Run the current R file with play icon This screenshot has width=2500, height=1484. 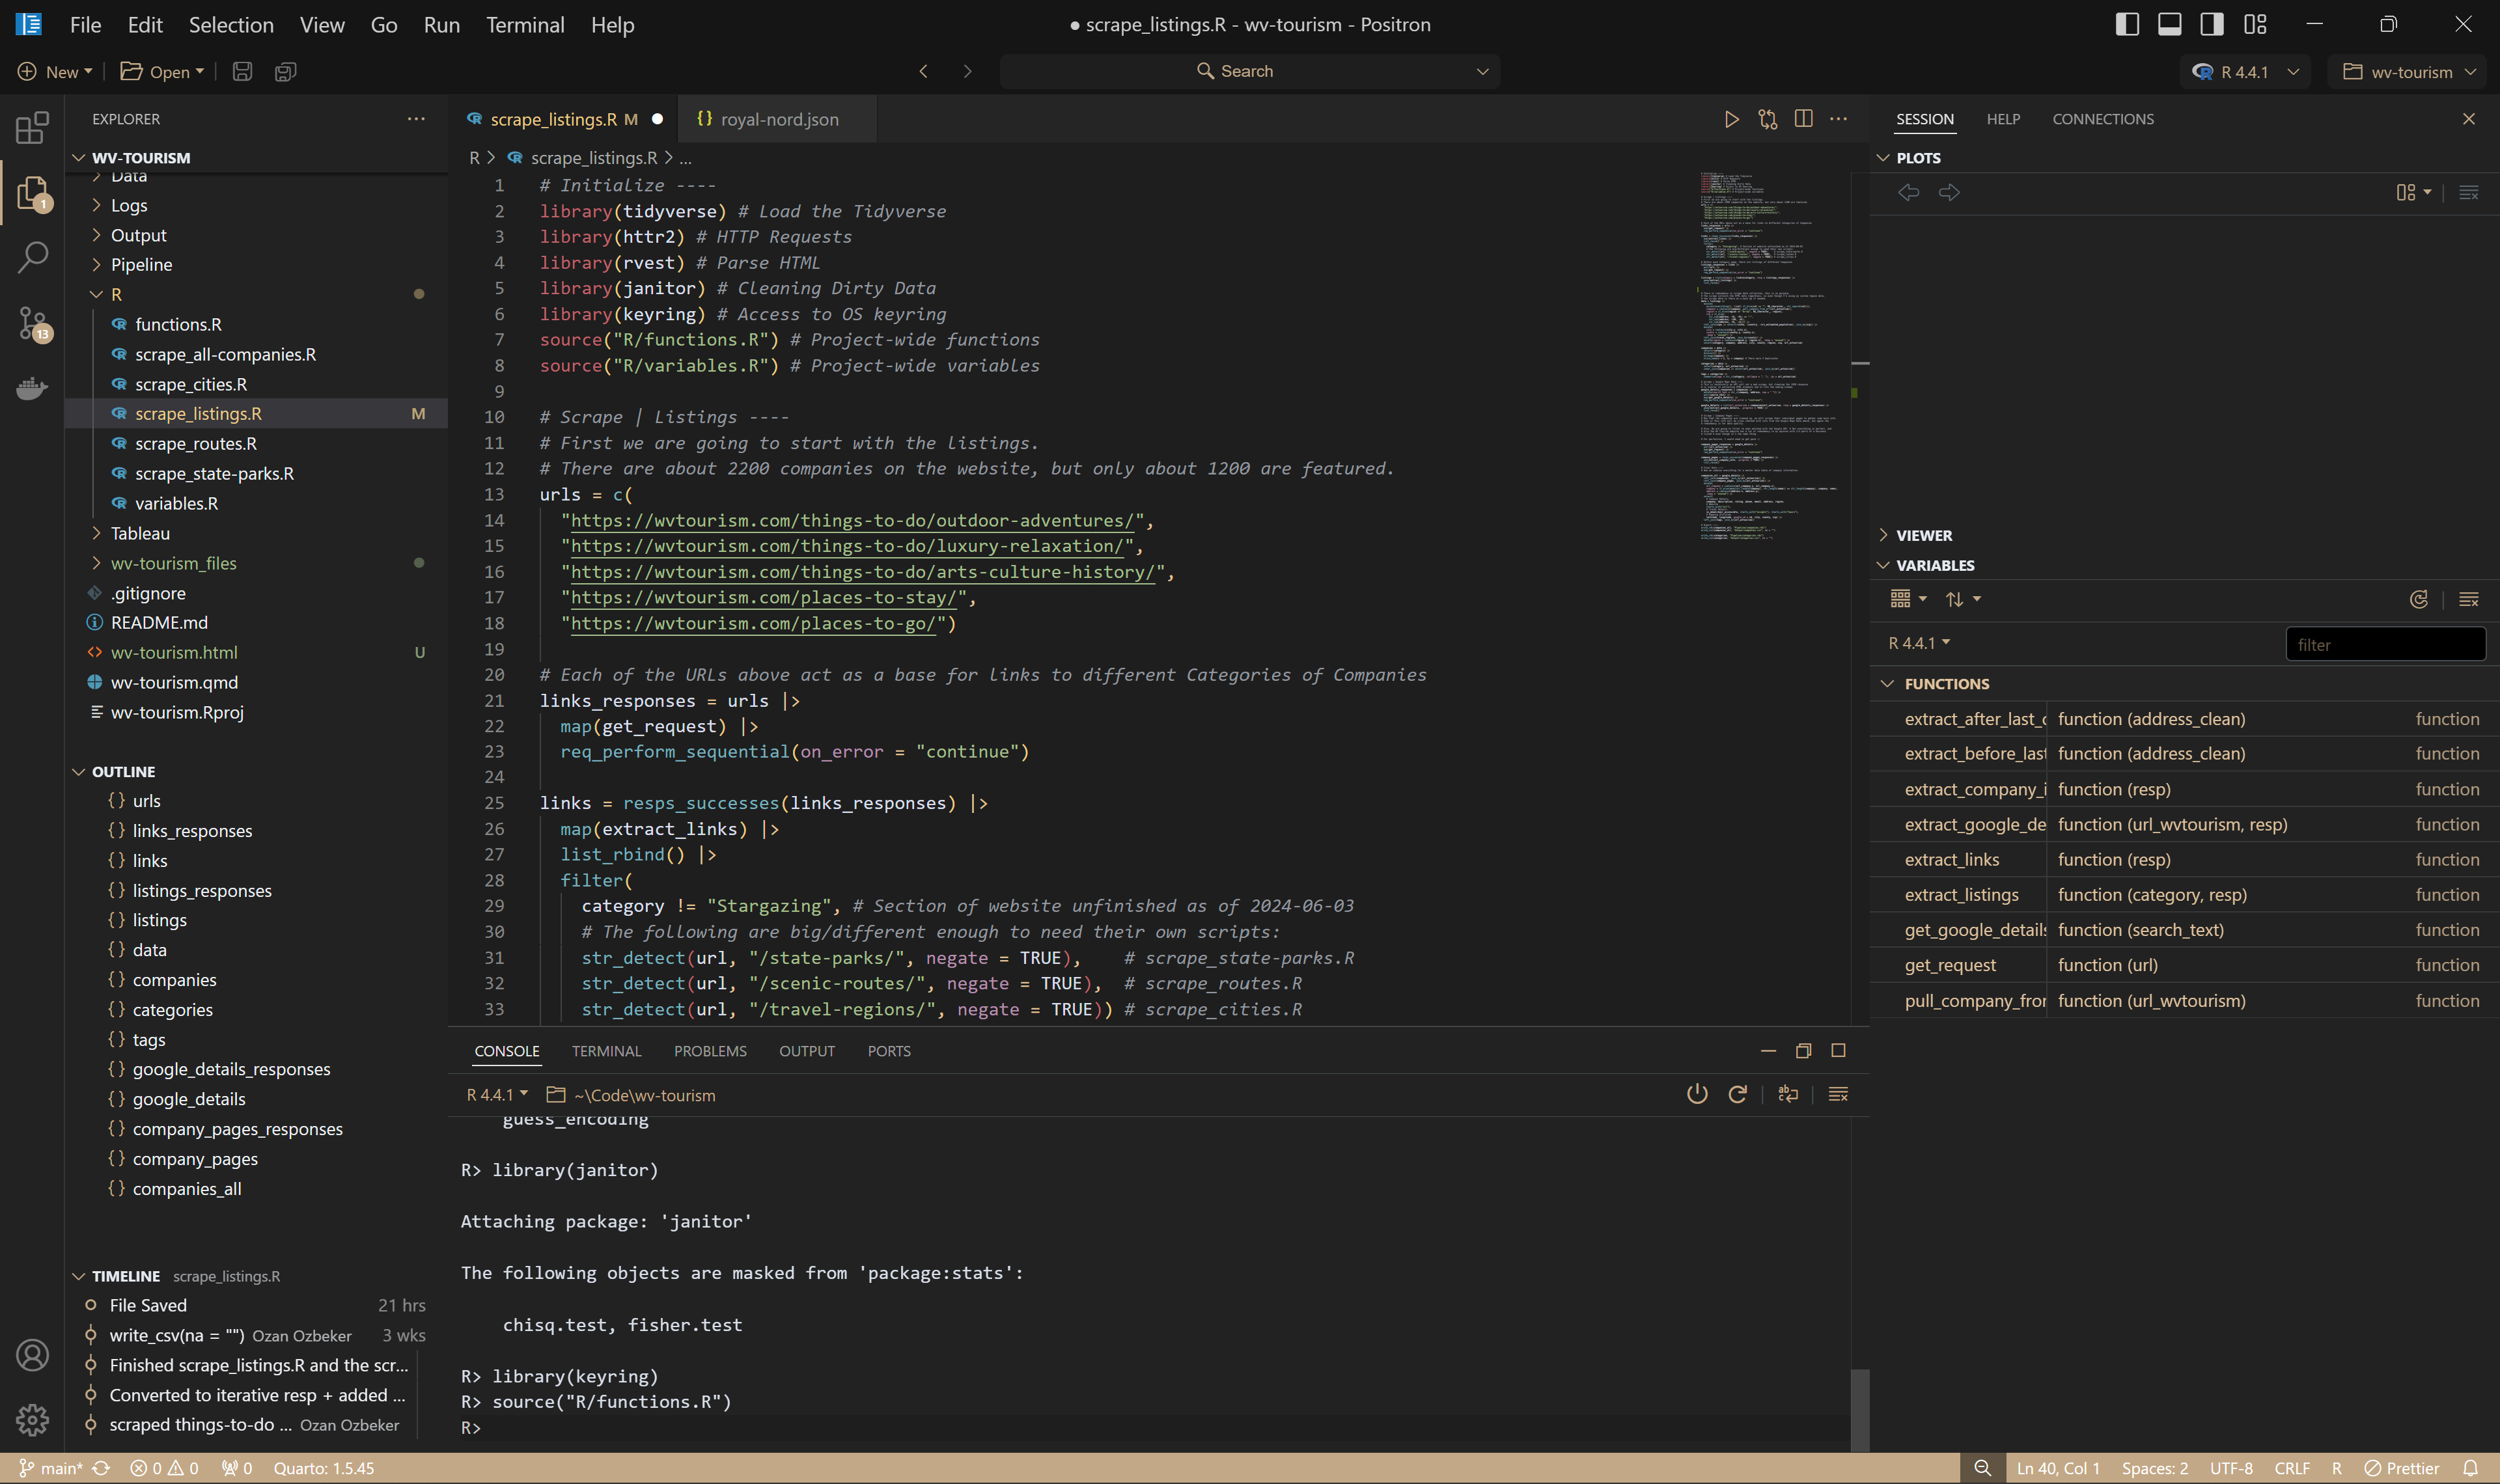(x=1731, y=119)
